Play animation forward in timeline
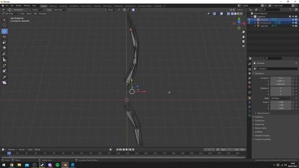This screenshot has height=168, width=299. pos(127,149)
